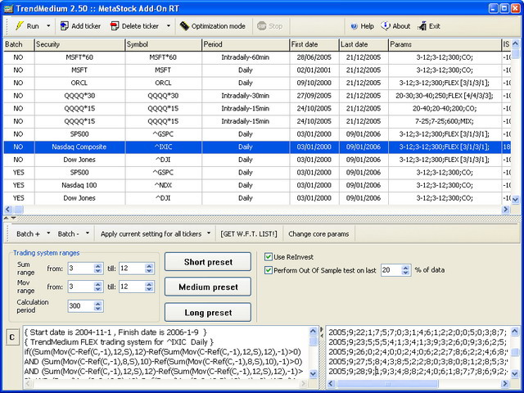Select the MSFT*60 Intradaily-60min row

click(257, 57)
